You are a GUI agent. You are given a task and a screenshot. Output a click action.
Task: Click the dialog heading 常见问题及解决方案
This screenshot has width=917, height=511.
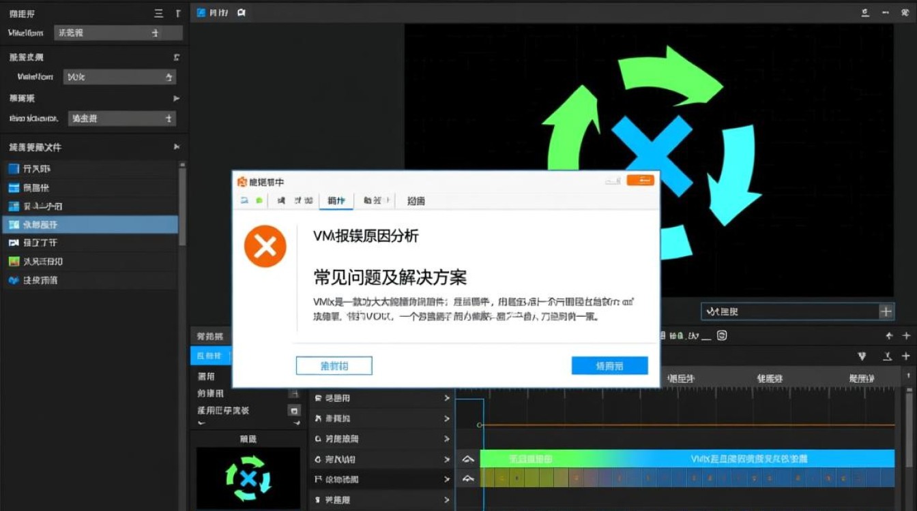tap(390, 277)
